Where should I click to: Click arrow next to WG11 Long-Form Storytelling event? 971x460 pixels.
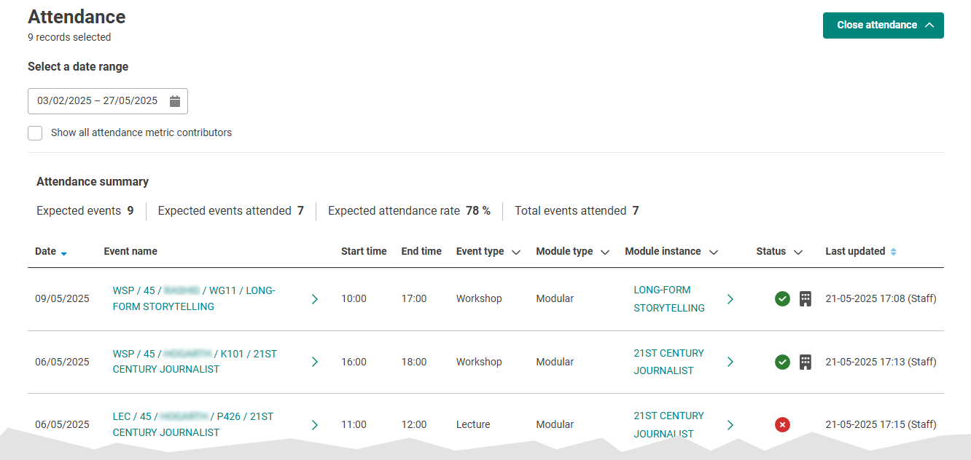[314, 298]
